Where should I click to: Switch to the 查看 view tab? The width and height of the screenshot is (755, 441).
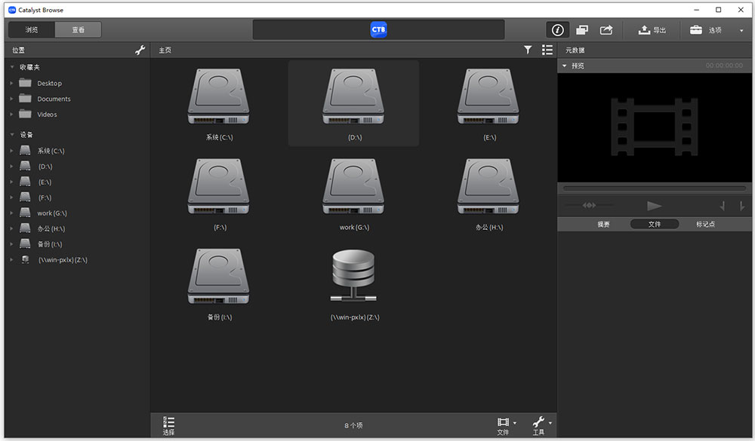(x=78, y=30)
